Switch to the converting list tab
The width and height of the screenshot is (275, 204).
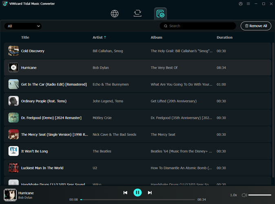tap(137, 13)
